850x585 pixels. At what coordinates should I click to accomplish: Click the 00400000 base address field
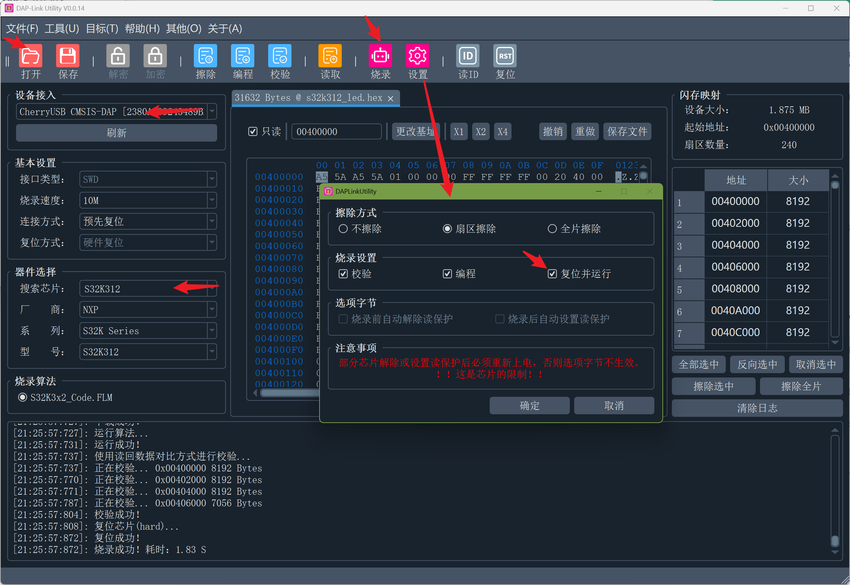[336, 131]
